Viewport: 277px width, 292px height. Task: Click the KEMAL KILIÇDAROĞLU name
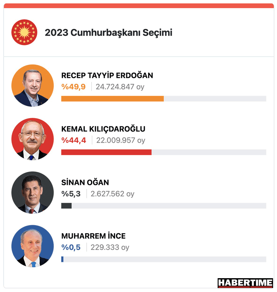(x=103, y=129)
